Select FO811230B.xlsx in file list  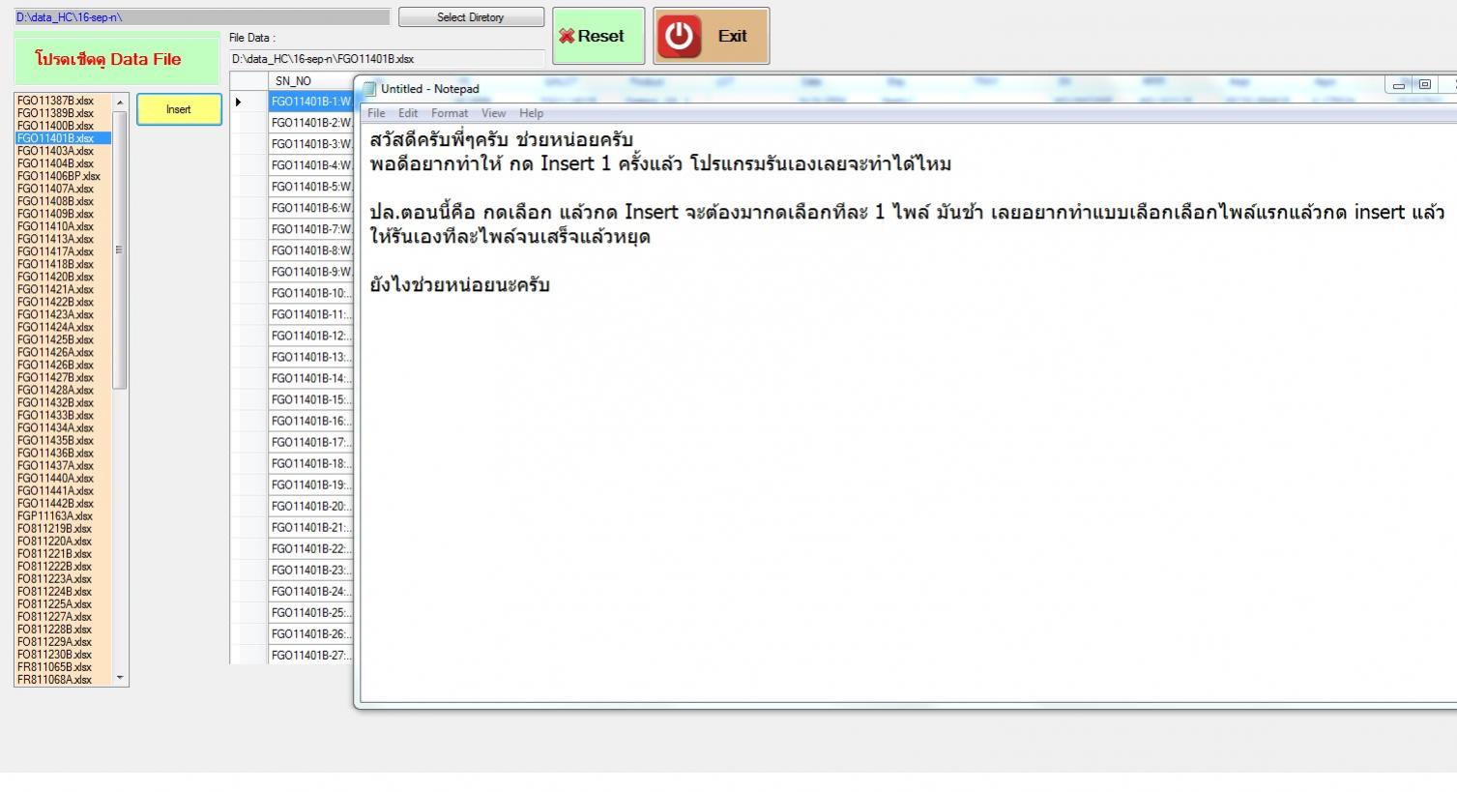[55, 654]
